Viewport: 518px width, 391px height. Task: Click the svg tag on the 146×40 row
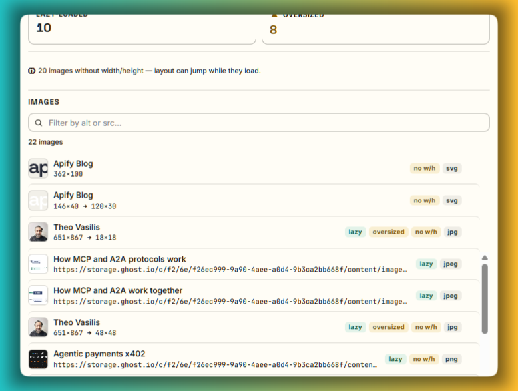point(452,200)
